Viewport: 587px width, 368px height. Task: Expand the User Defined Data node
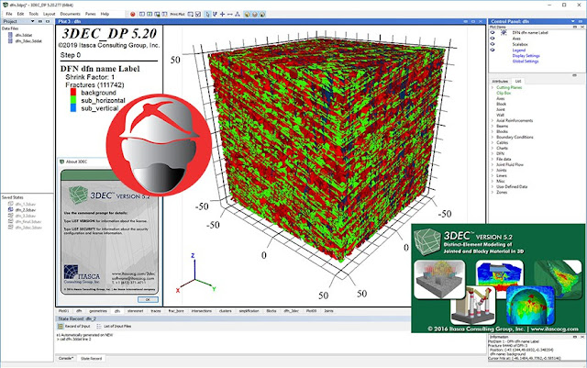pyautogui.click(x=493, y=186)
